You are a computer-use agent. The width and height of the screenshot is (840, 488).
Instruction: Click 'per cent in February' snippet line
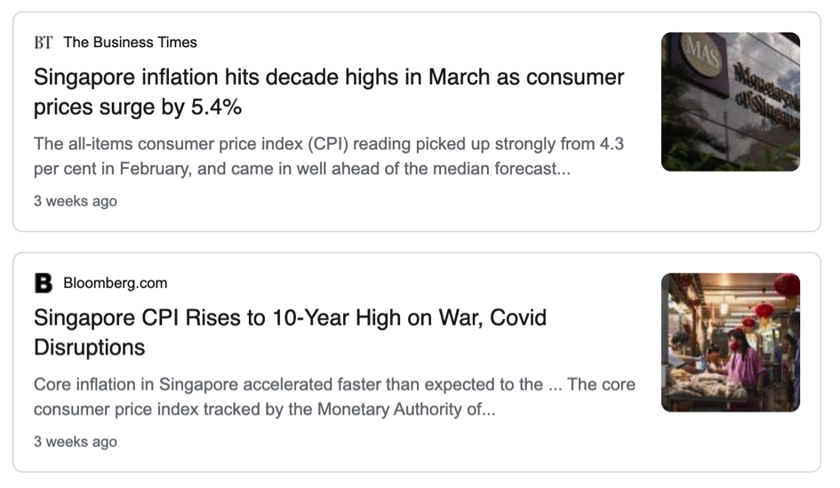(x=302, y=169)
